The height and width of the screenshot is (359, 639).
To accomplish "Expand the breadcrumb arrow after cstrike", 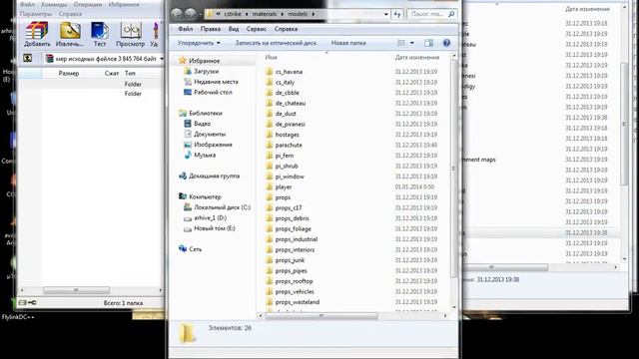I will [247, 14].
